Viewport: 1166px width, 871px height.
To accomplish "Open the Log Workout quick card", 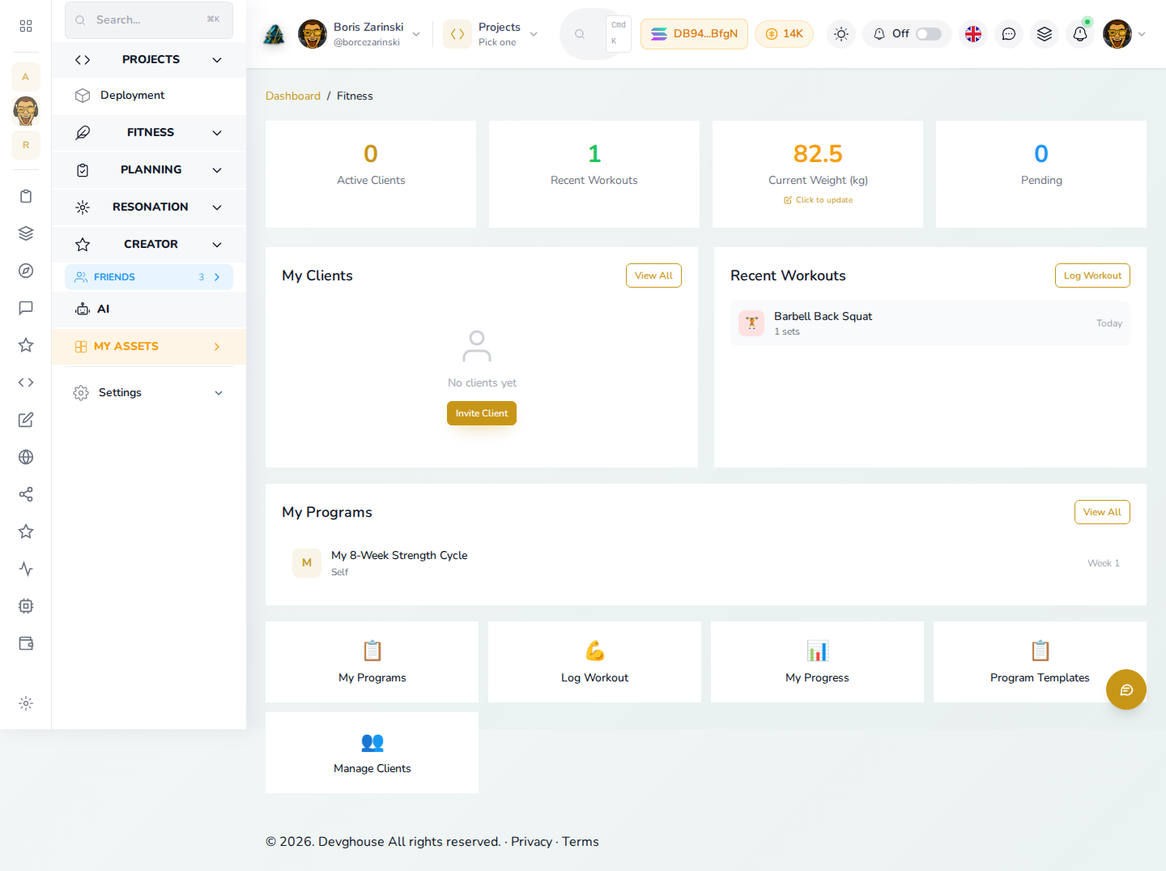I will pyautogui.click(x=594, y=662).
